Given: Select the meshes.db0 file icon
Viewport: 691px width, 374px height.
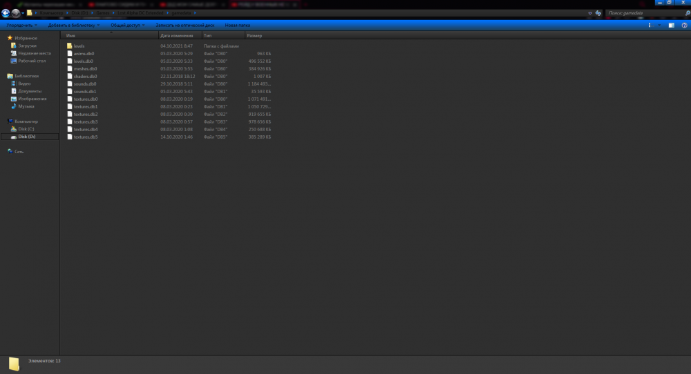Looking at the screenshot, I should tap(70, 68).
